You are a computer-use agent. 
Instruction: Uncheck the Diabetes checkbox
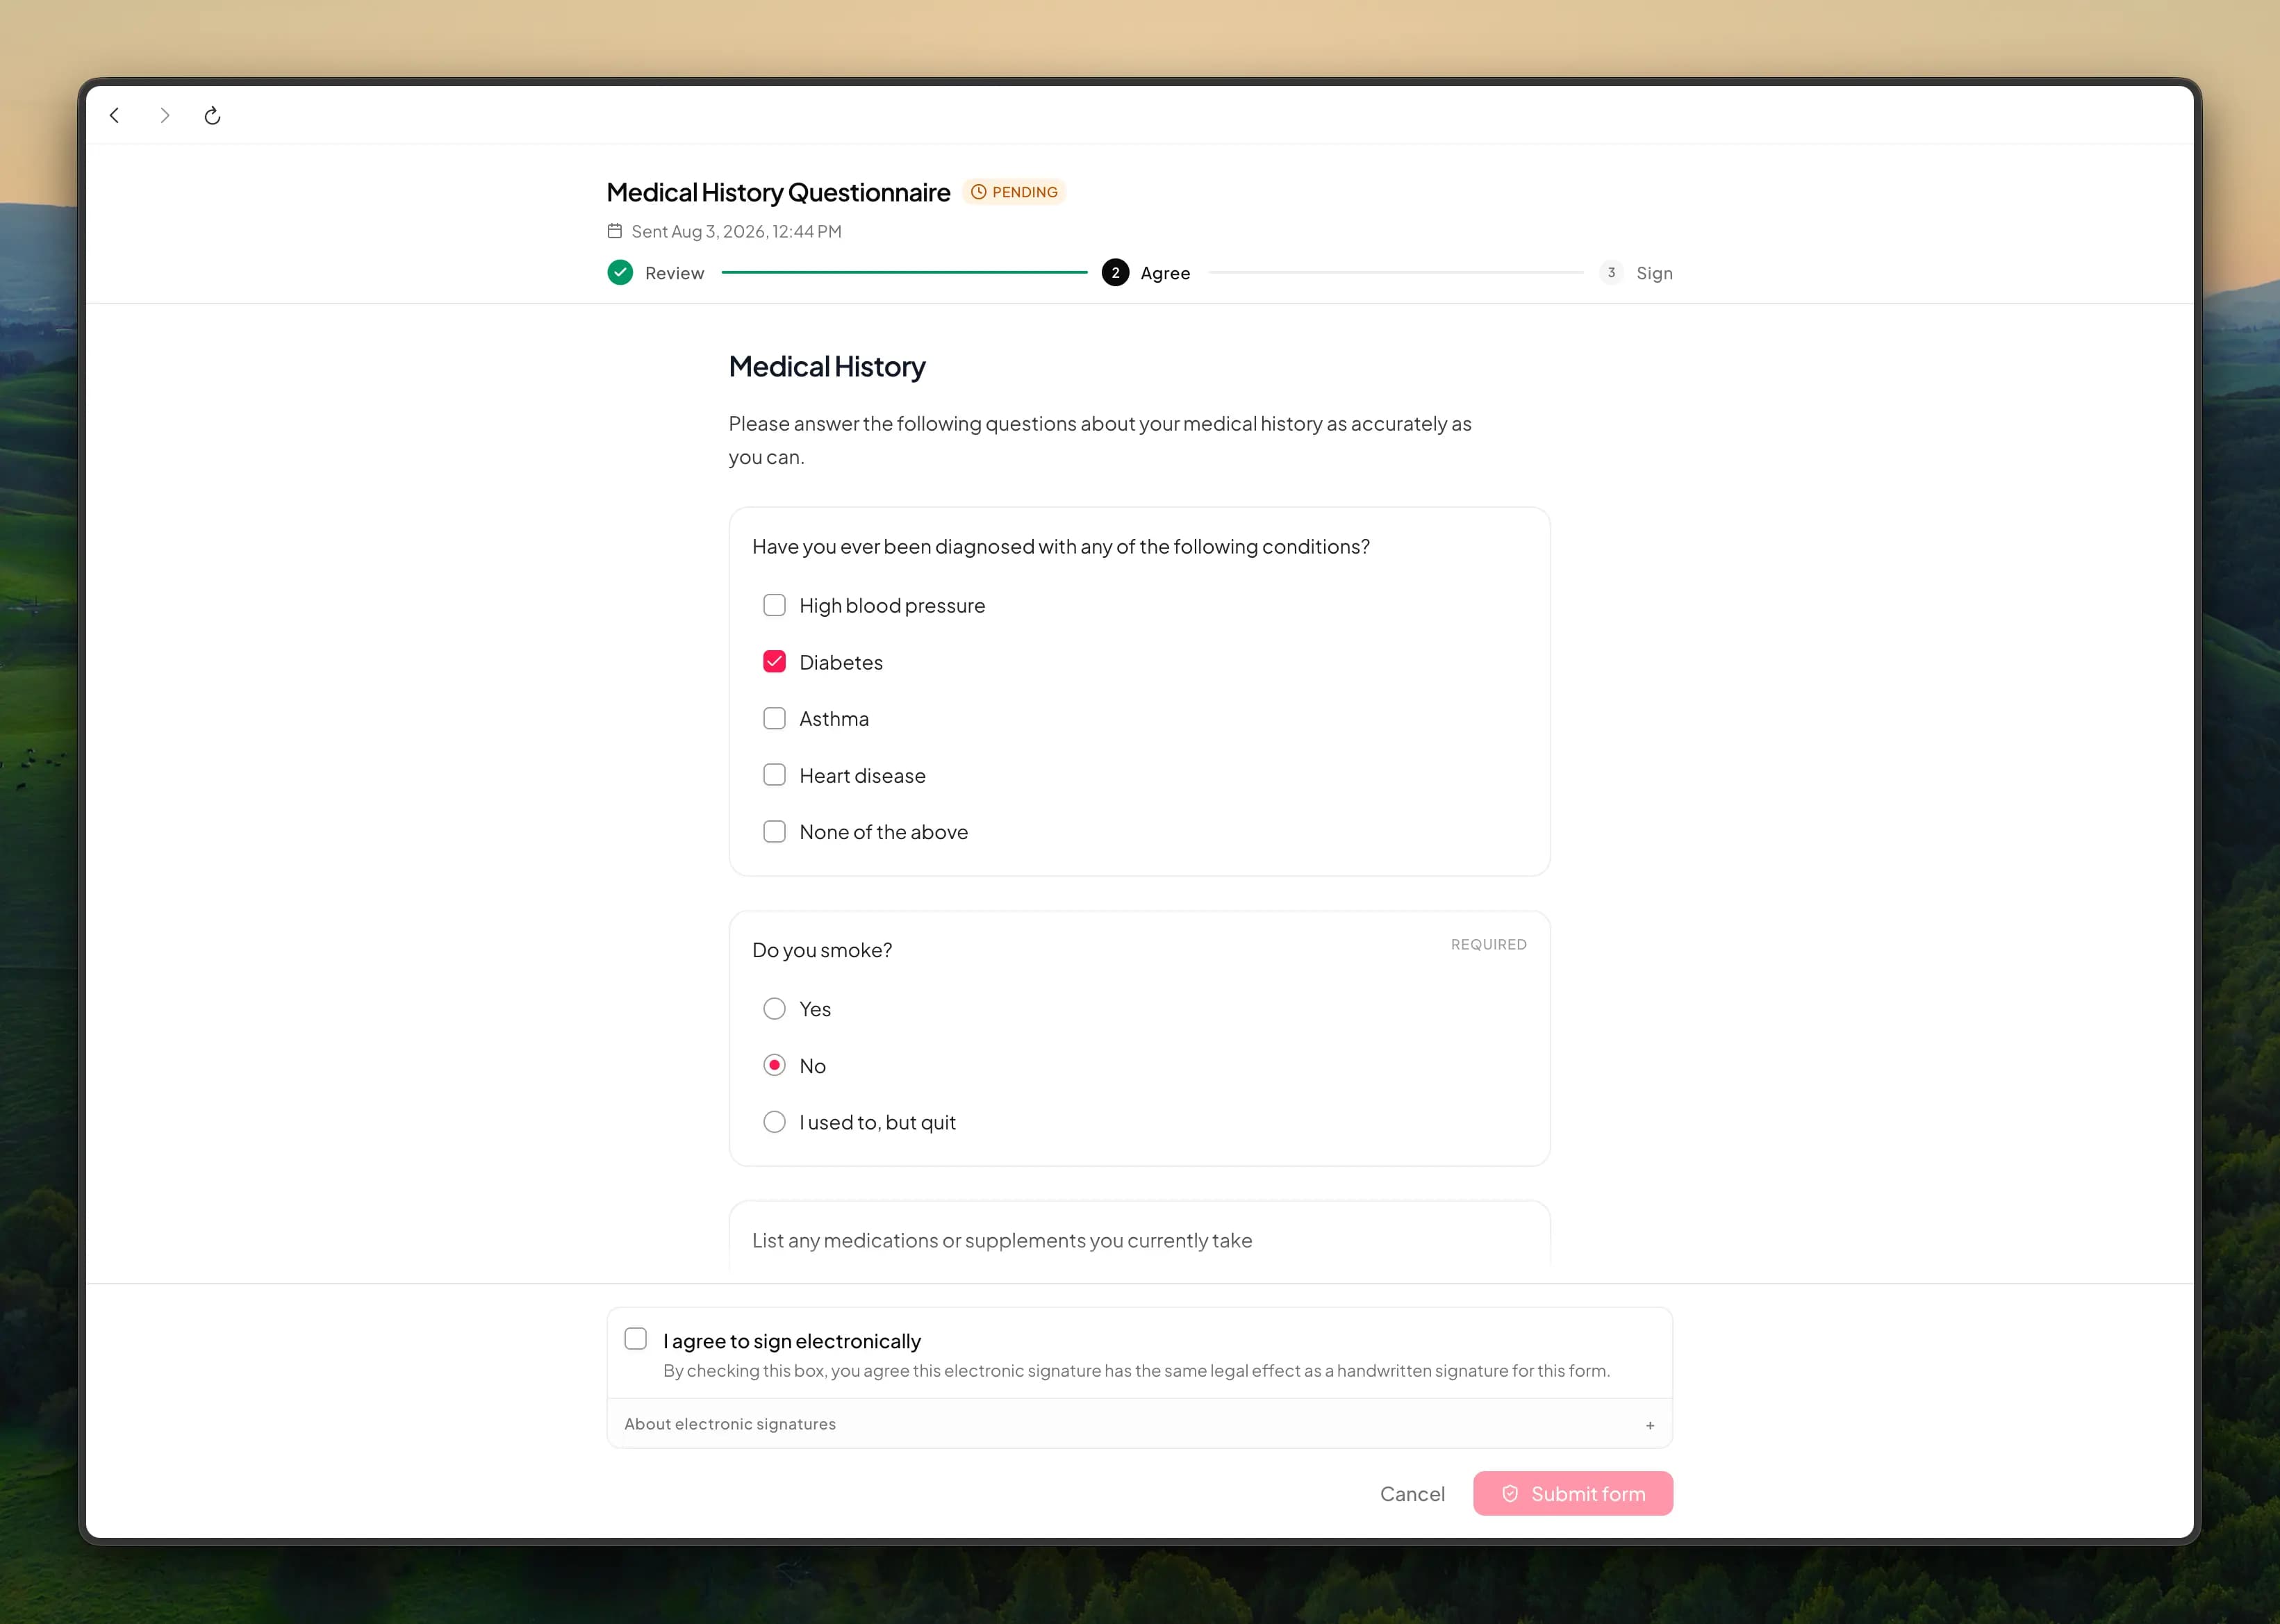click(774, 662)
